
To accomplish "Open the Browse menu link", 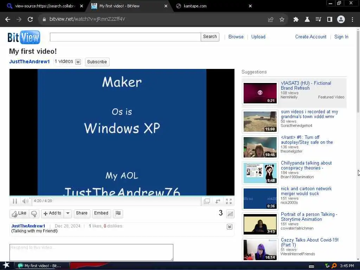I will [x=236, y=37].
